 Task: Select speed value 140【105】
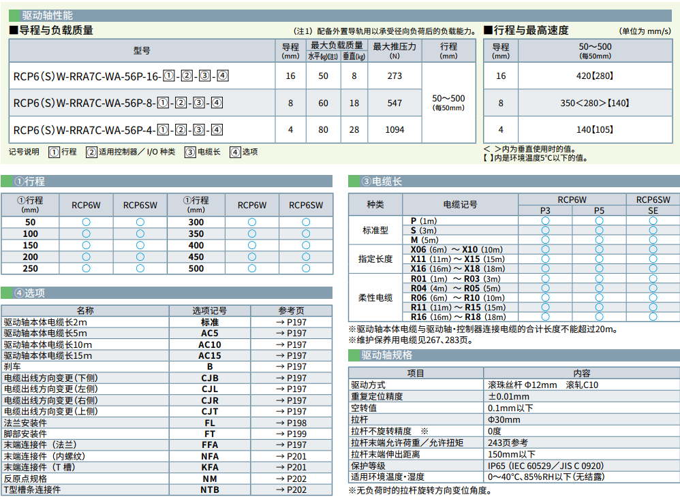(x=595, y=130)
